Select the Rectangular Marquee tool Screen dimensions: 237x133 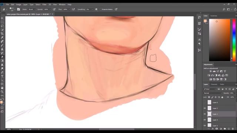coord(2,22)
